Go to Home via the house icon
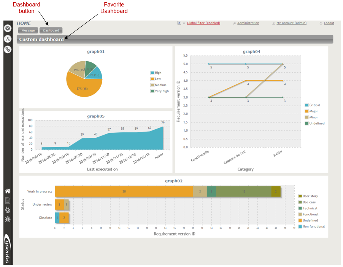 (8, 191)
